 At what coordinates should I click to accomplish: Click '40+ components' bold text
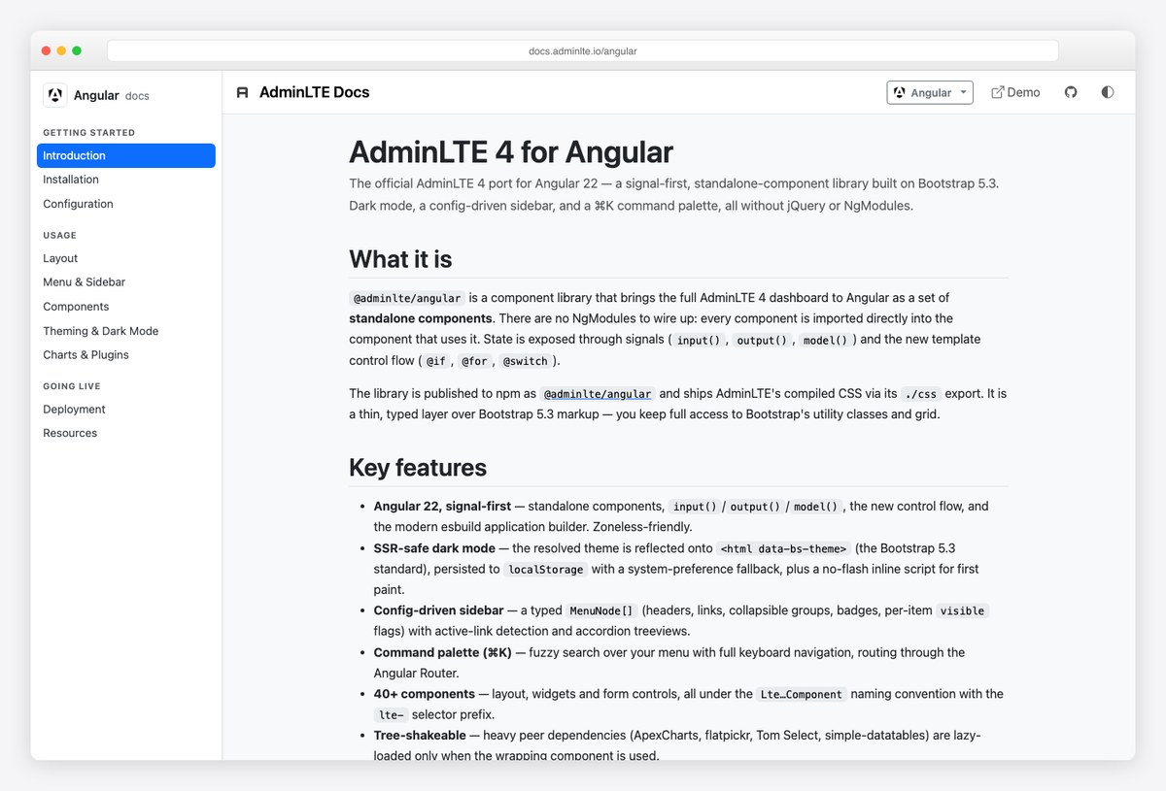425,694
